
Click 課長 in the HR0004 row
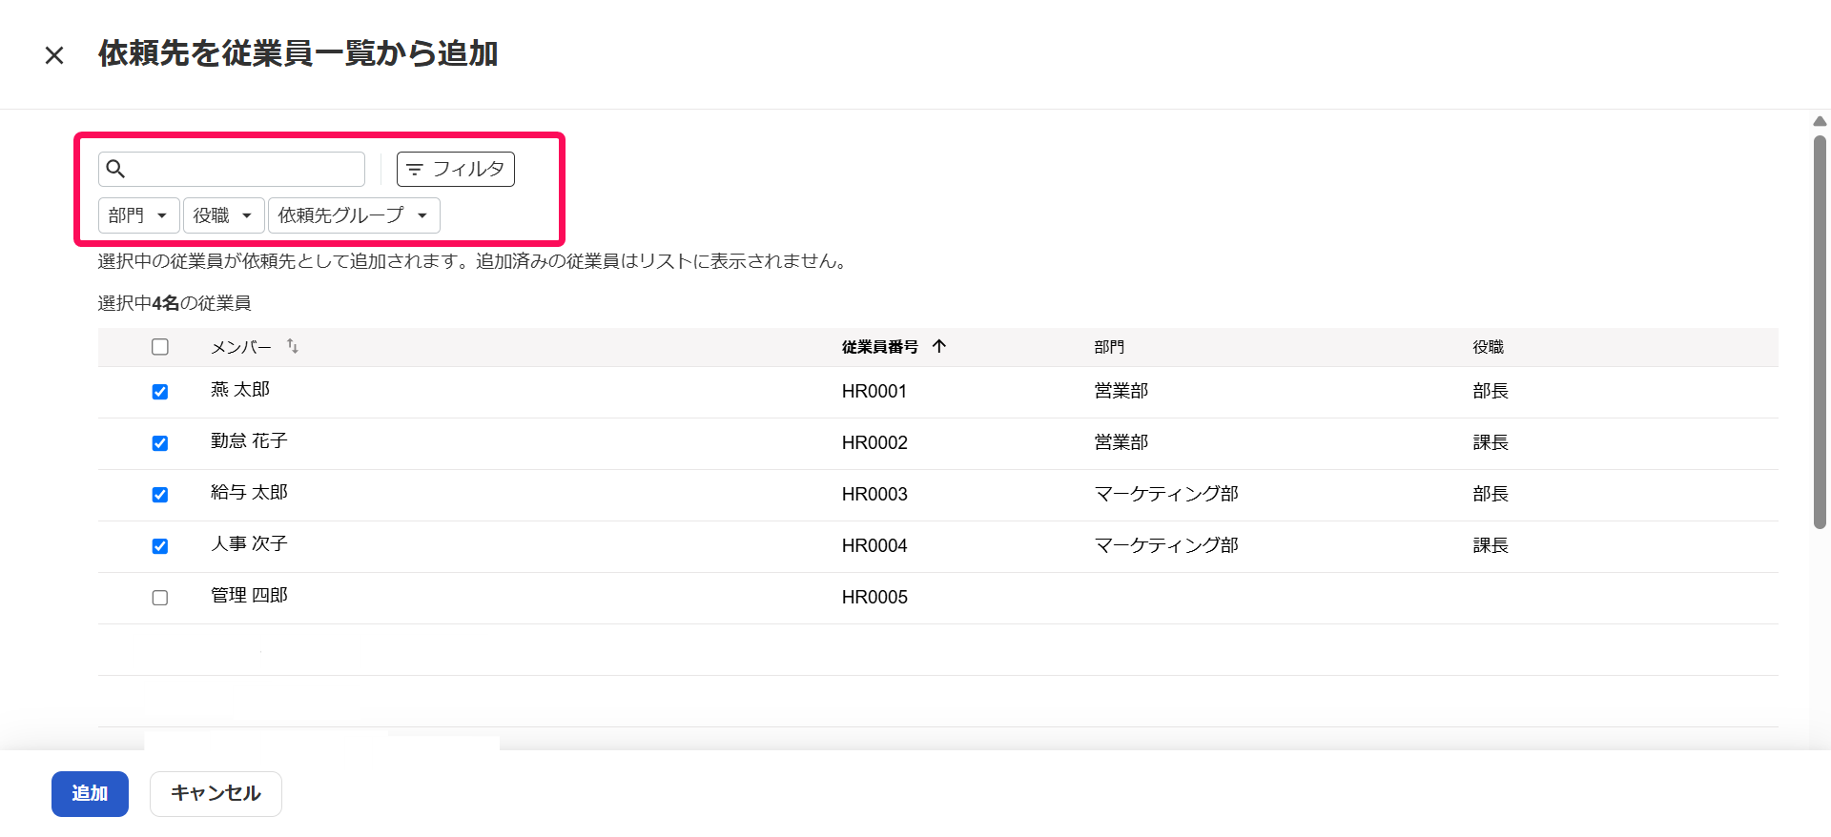tap(1491, 546)
